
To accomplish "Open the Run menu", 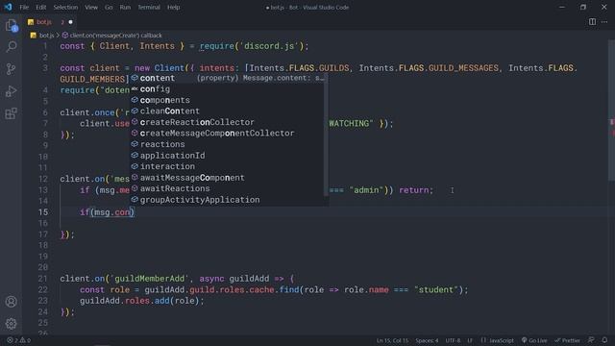I will click(125, 7).
